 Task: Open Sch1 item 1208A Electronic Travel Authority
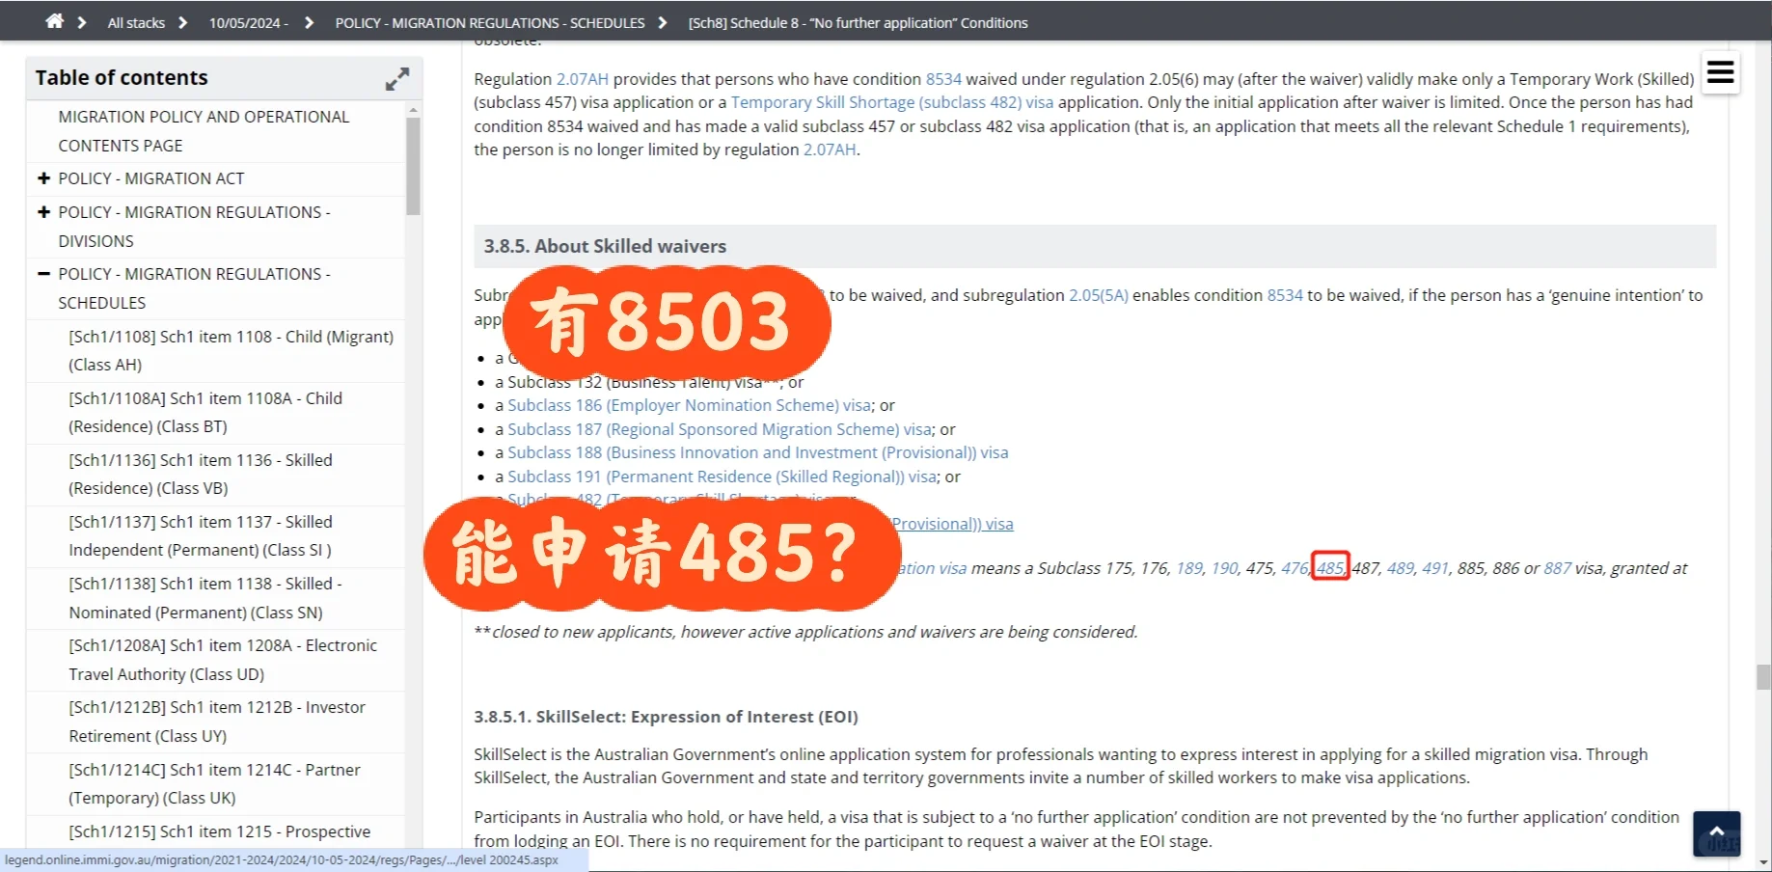coord(223,660)
